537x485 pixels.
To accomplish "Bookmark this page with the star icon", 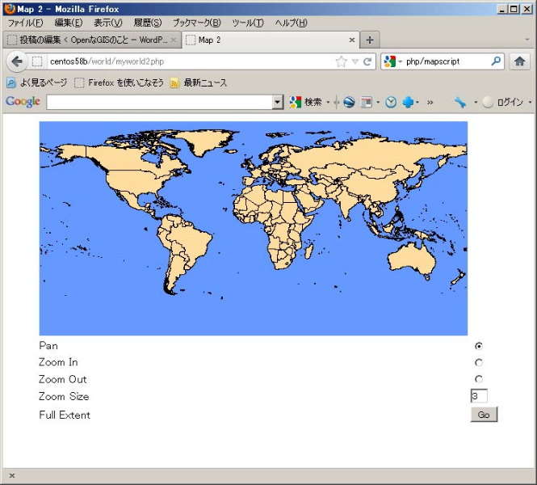I will coord(341,61).
